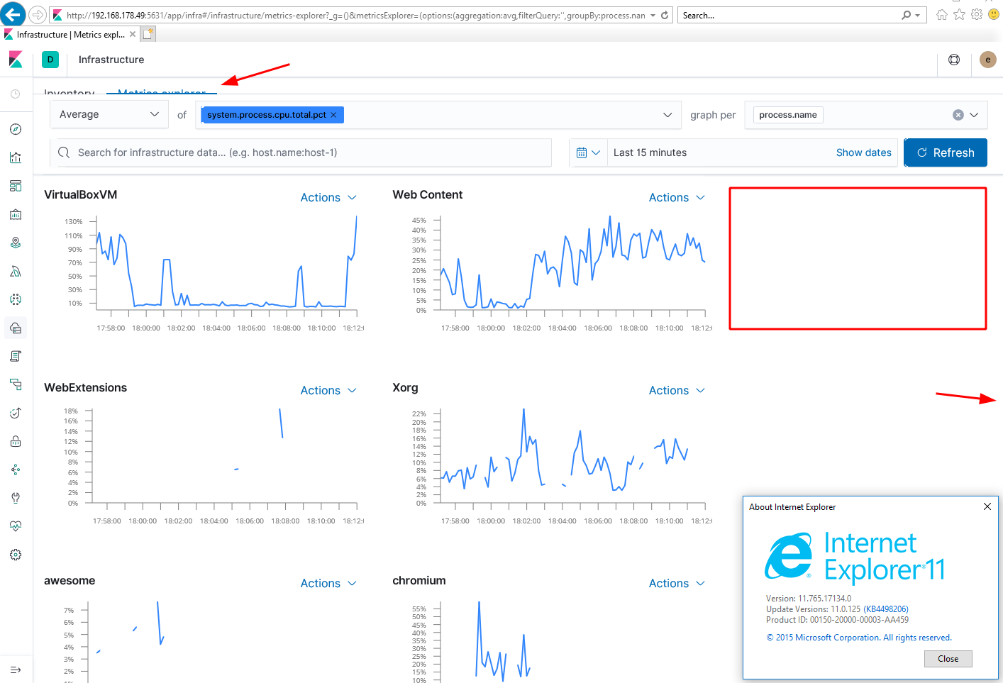Image resolution: width=1003 pixels, height=683 pixels.
Task: Click the Refresh button
Action: (x=945, y=152)
